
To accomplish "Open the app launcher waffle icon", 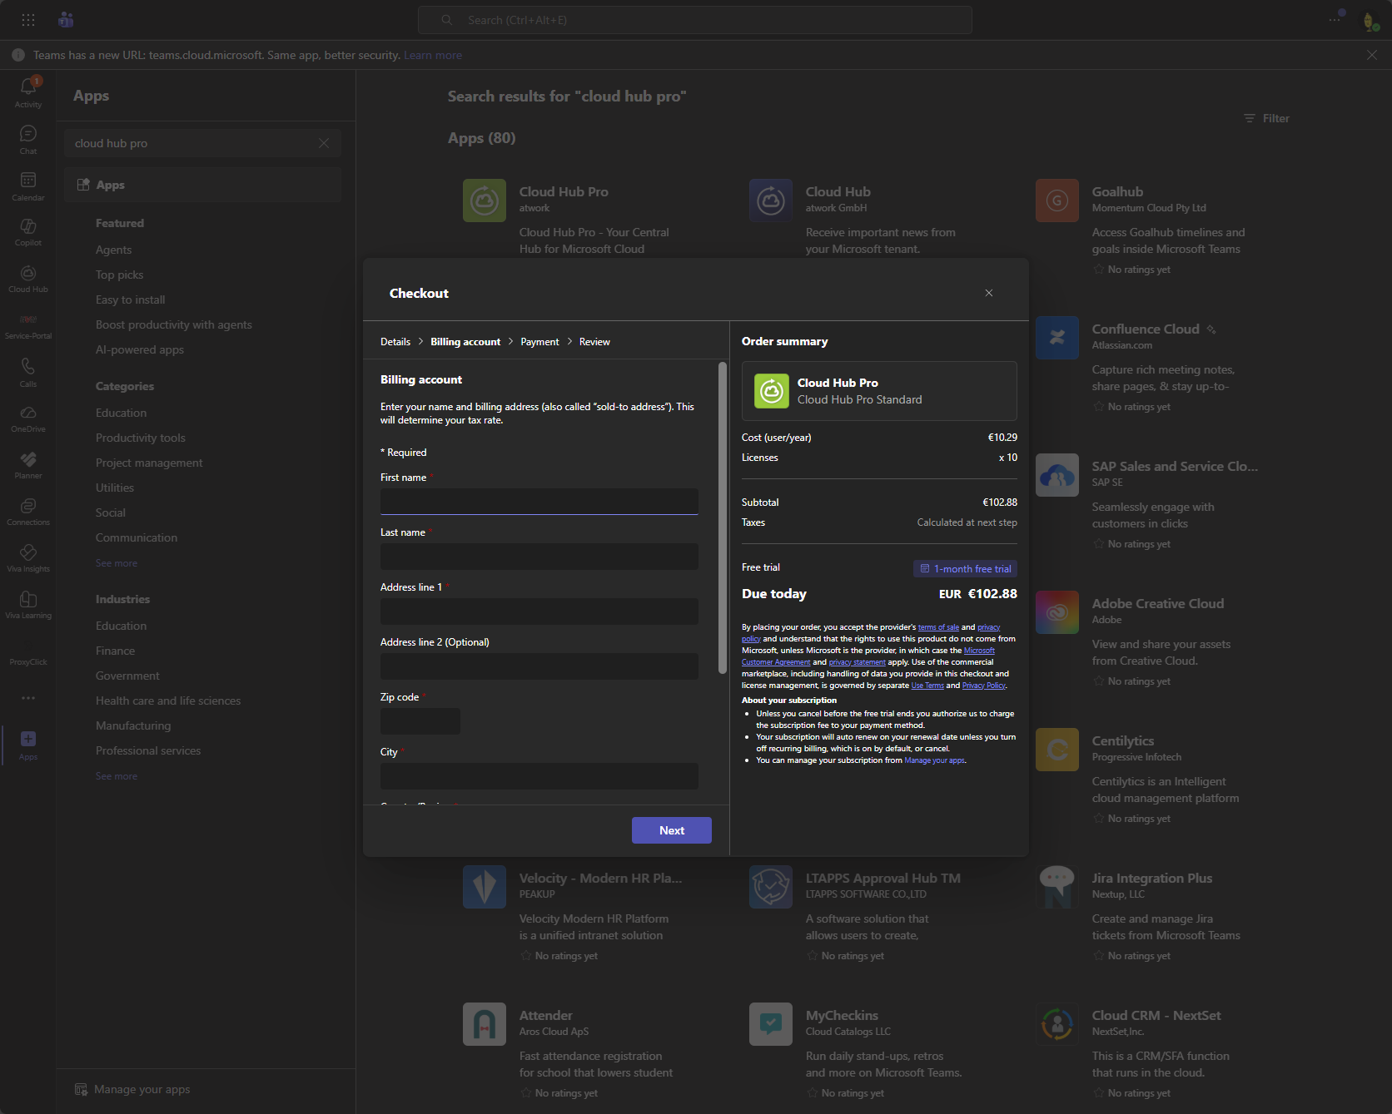I will tap(27, 20).
